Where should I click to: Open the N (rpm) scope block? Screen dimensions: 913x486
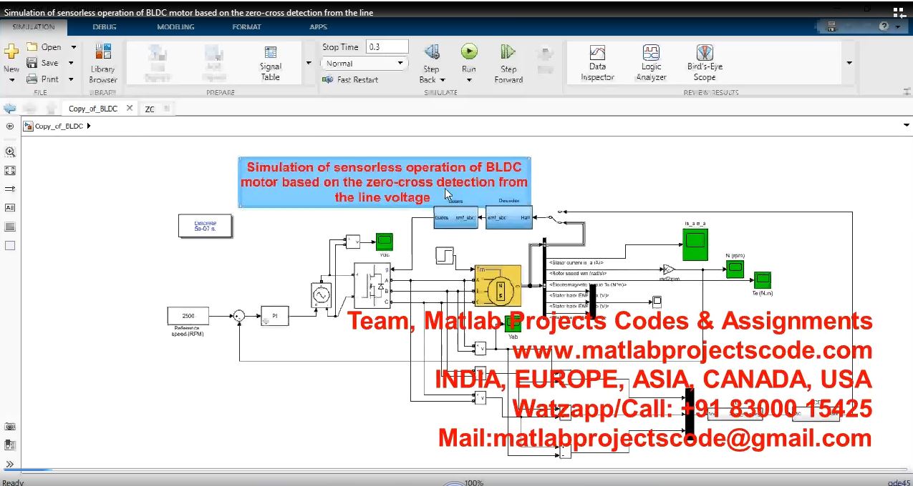pos(735,269)
